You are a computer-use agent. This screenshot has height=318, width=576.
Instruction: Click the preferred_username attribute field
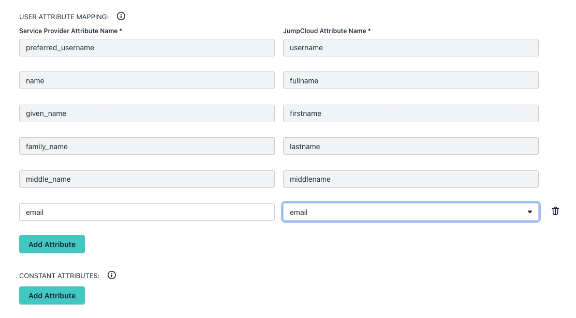click(146, 48)
